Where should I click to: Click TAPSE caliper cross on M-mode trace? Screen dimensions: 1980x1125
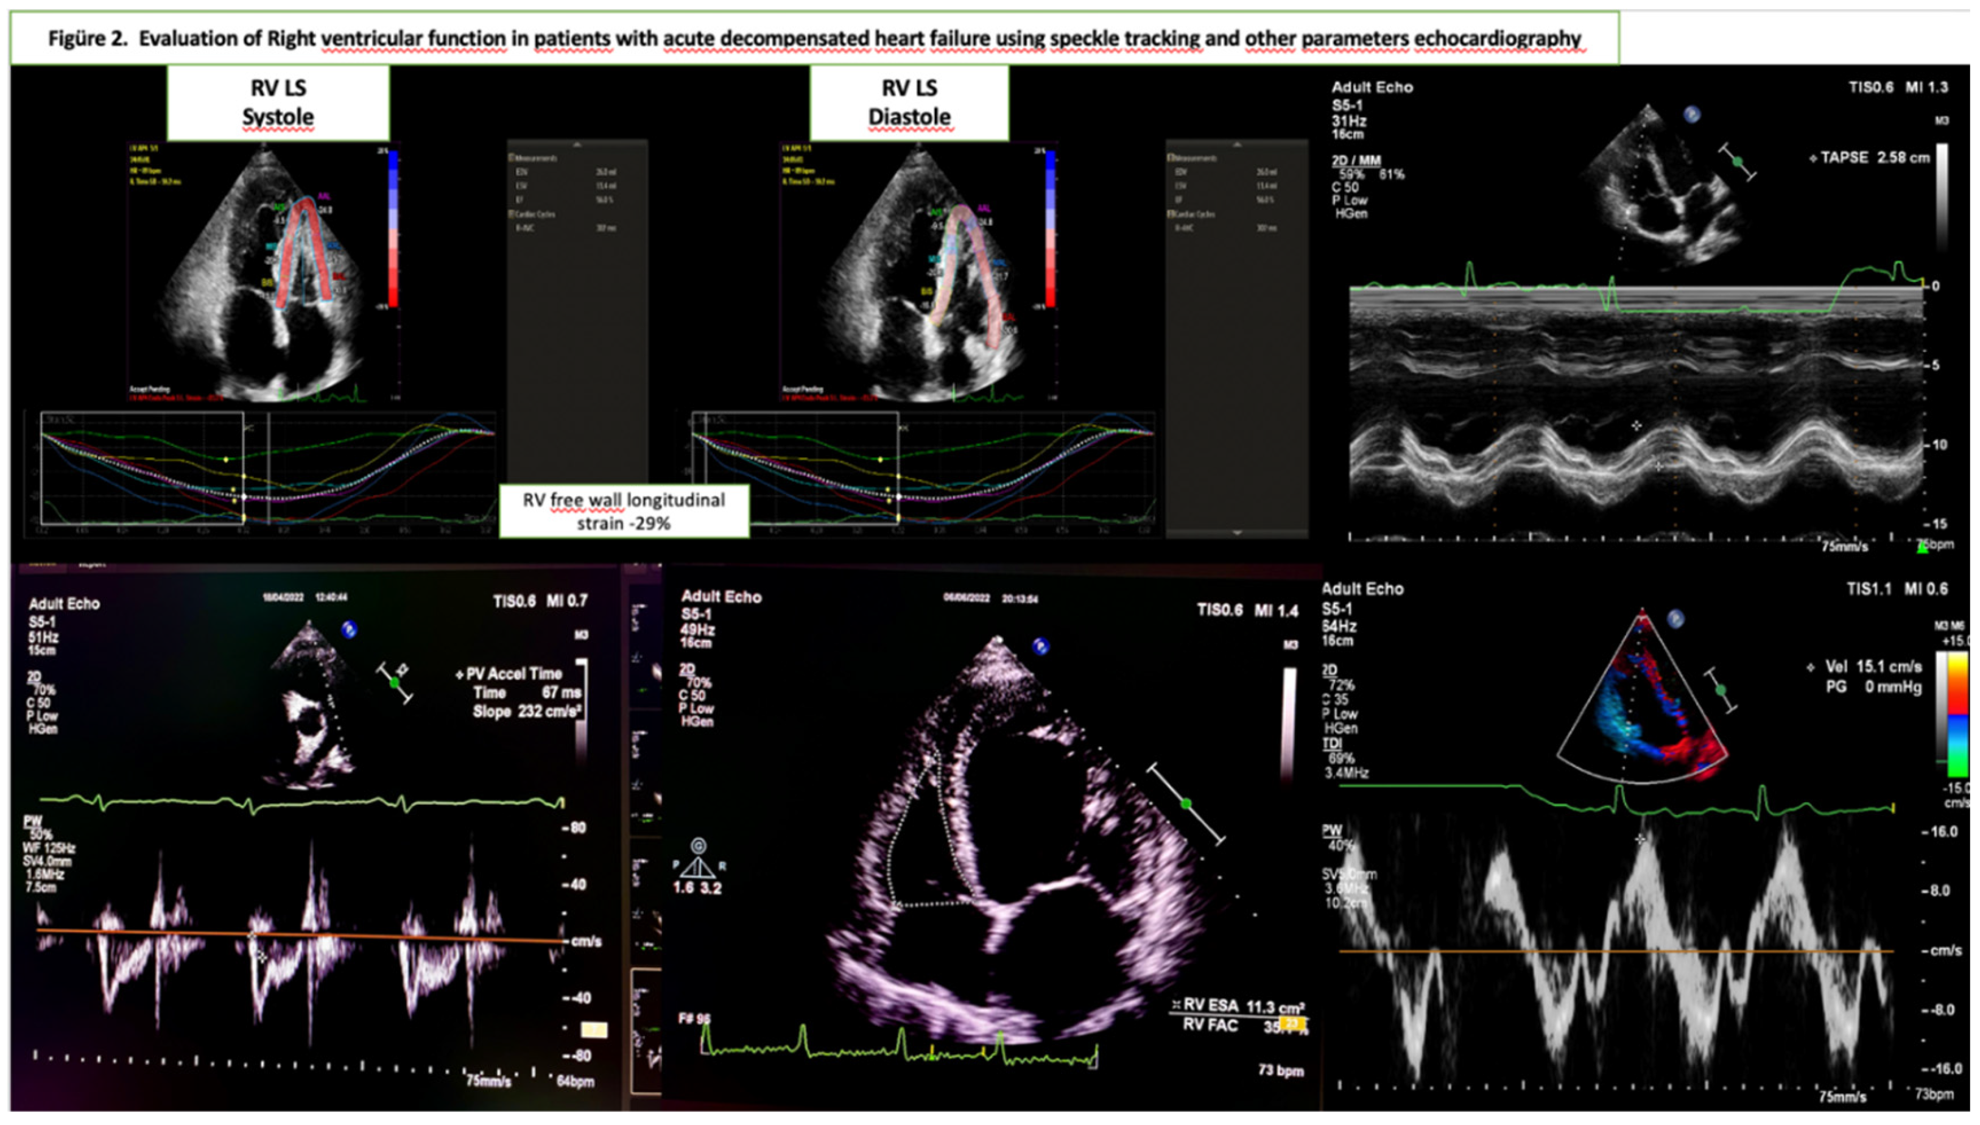tap(1636, 426)
